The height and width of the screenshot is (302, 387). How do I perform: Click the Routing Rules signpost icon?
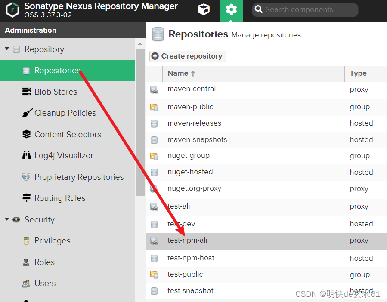pyautogui.click(x=26, y=198)
